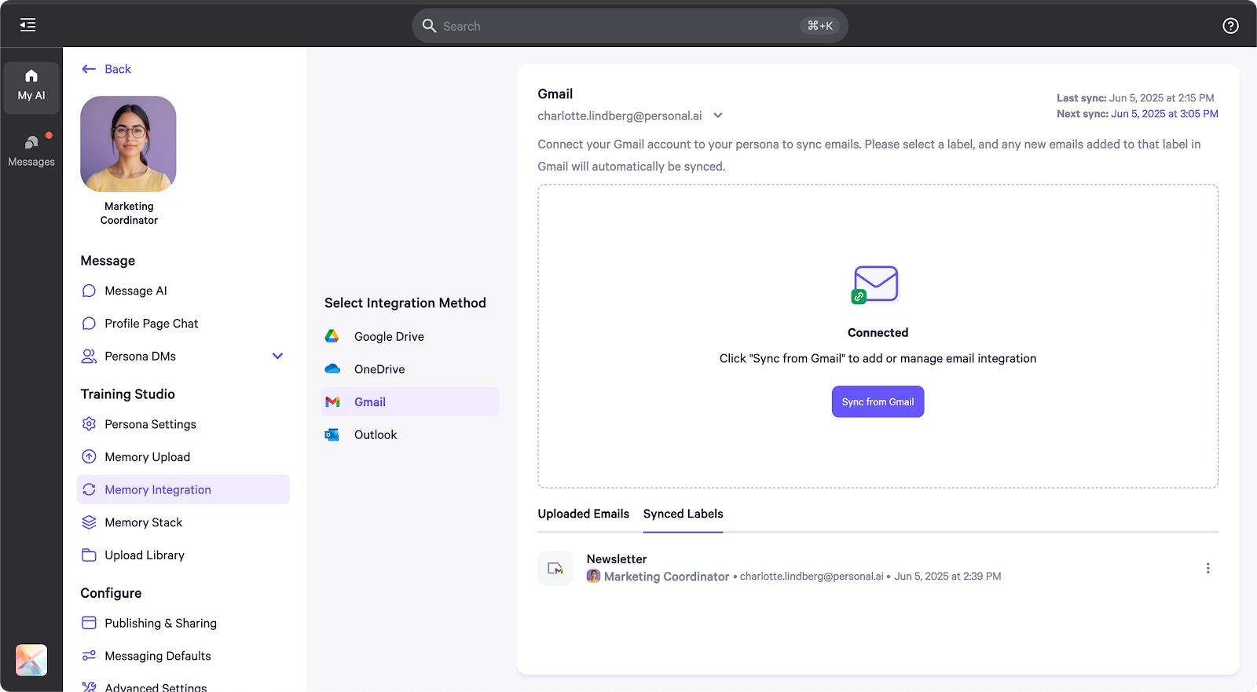Open Messages in left rail
Screen dimensions: 1257x692
click(x=31, y=150)
